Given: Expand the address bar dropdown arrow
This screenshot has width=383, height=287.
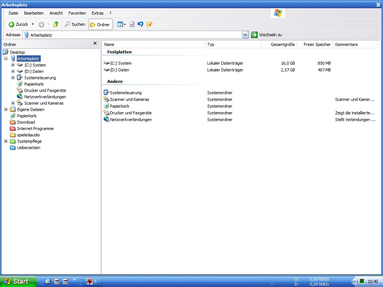Looking at the screenshot, I should [x=245, y=35].
